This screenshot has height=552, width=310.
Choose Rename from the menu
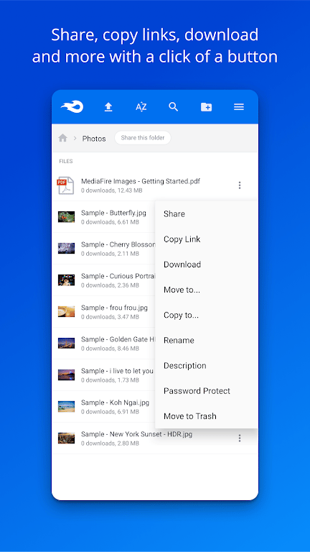179,340
